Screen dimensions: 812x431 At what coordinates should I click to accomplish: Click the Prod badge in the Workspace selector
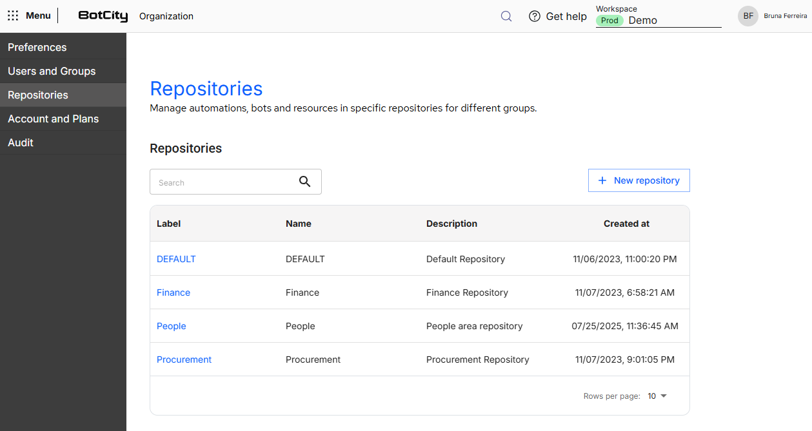609,21
